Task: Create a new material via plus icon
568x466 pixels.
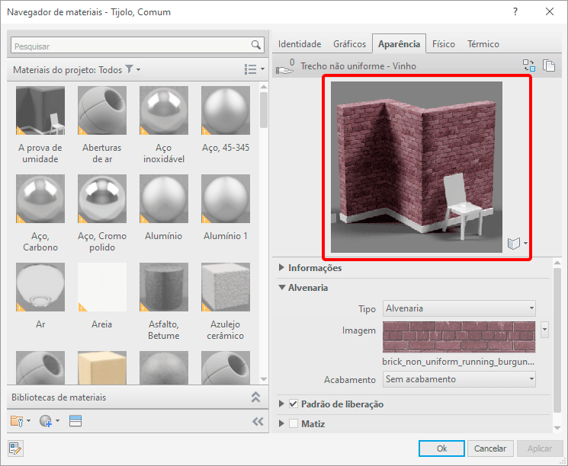Action: 49,421
